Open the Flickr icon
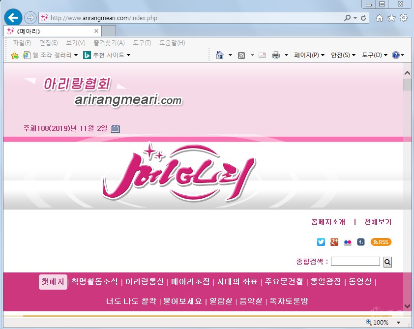The height and width of the screenshot is (329, 414). 348,242
